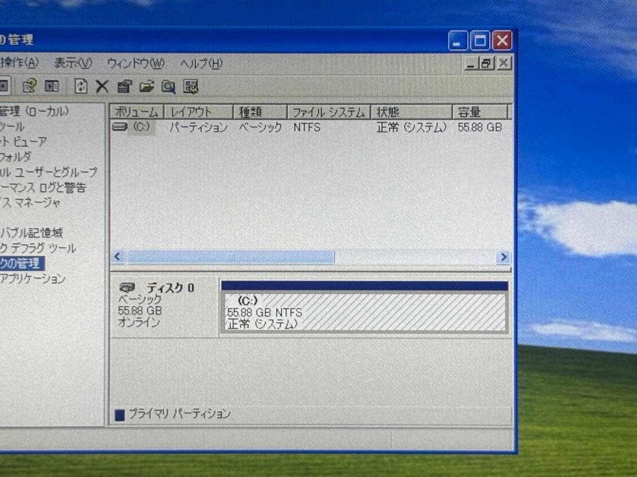Click the プライマリ パーティション legend text

(x=179, y=414)
